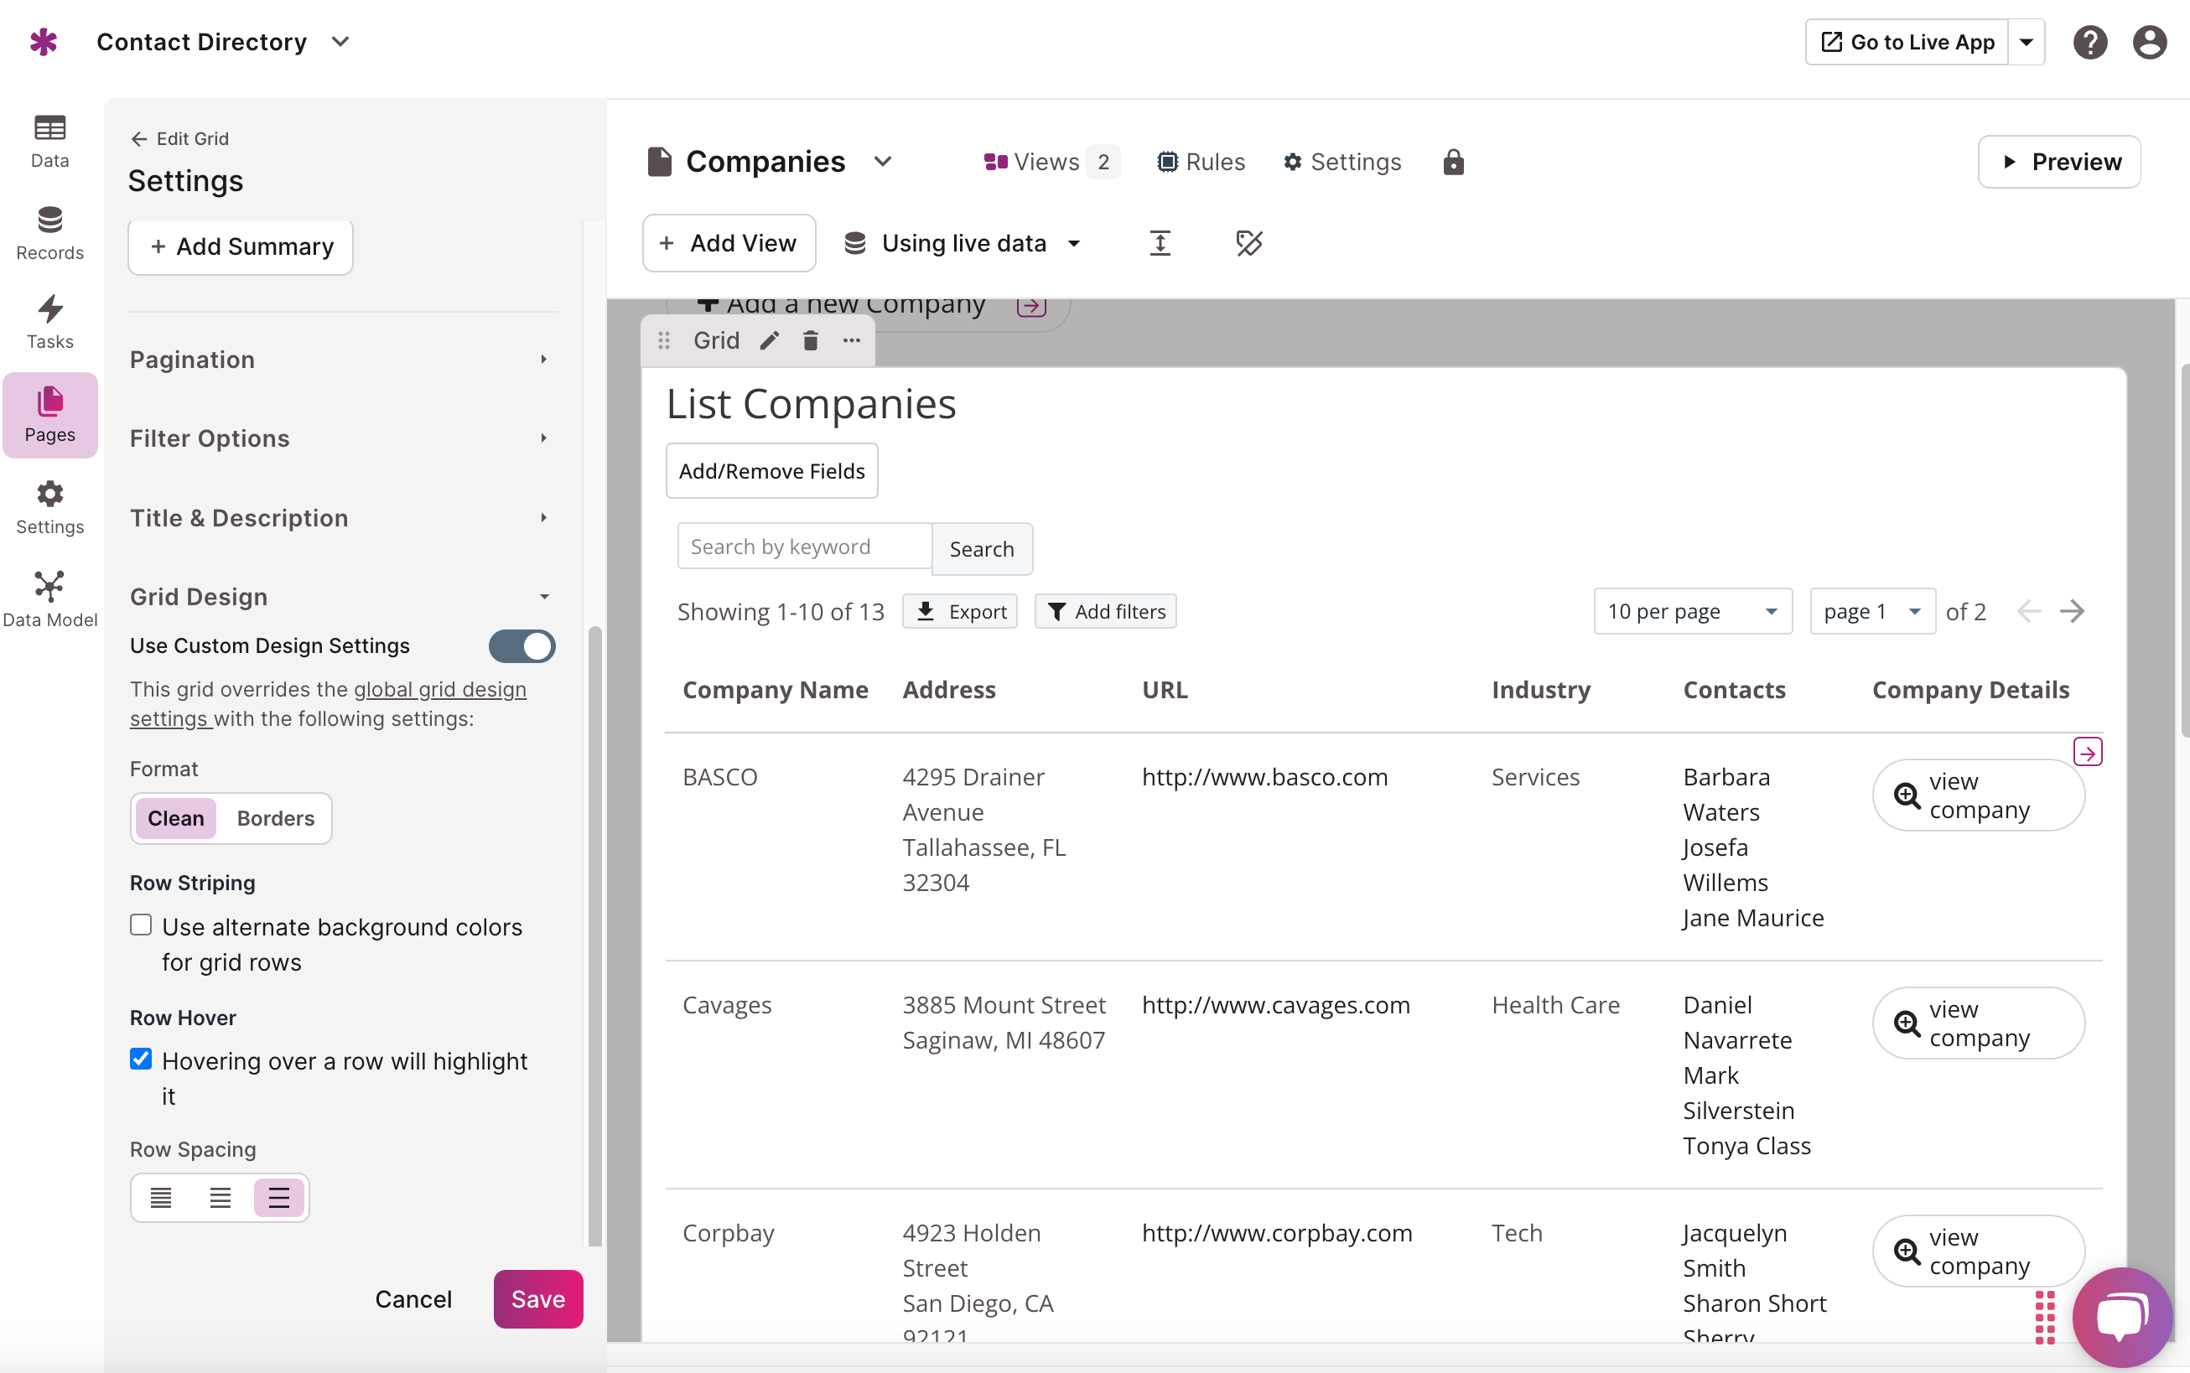Viewport: 2190px width, 1373px height.
Task: Open 10 per page dropdown
Action: [1692, 611]
